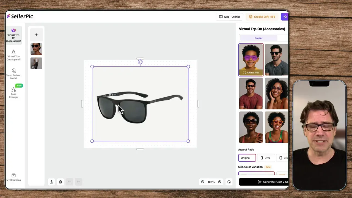Reset canvas view icon beside zoom
This screenshot has height=198, width=352.
(x=229, y=182)
